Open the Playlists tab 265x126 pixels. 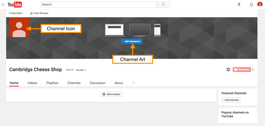tap(52, 83)
